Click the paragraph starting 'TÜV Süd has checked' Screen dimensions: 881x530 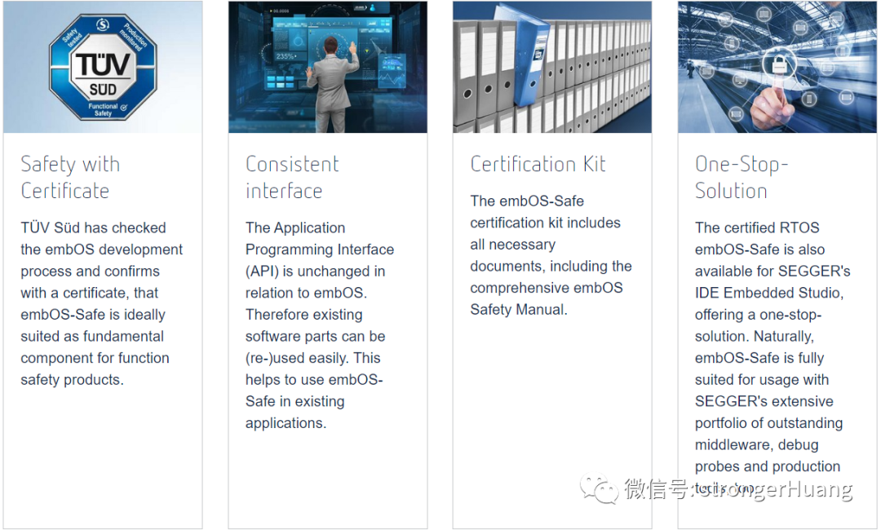click(x=102, y=304)
